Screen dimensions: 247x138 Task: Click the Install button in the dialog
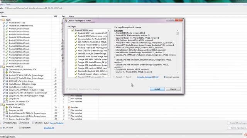157,89
